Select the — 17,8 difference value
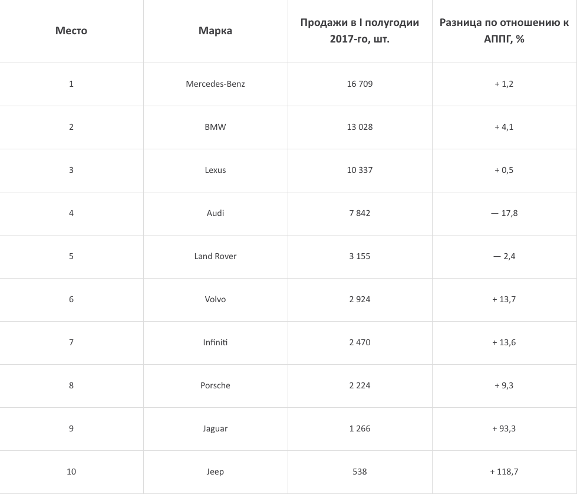The height and width of the screenshot is (494, 577). 504,213
